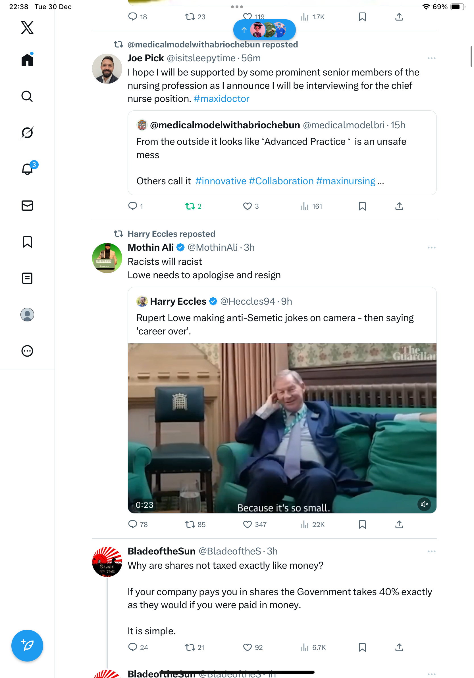Open the Grok icon in sidebar
Image resolution: width=474 pixels, height=678 pixels.
pyautogui.click(x=27, y=133)
